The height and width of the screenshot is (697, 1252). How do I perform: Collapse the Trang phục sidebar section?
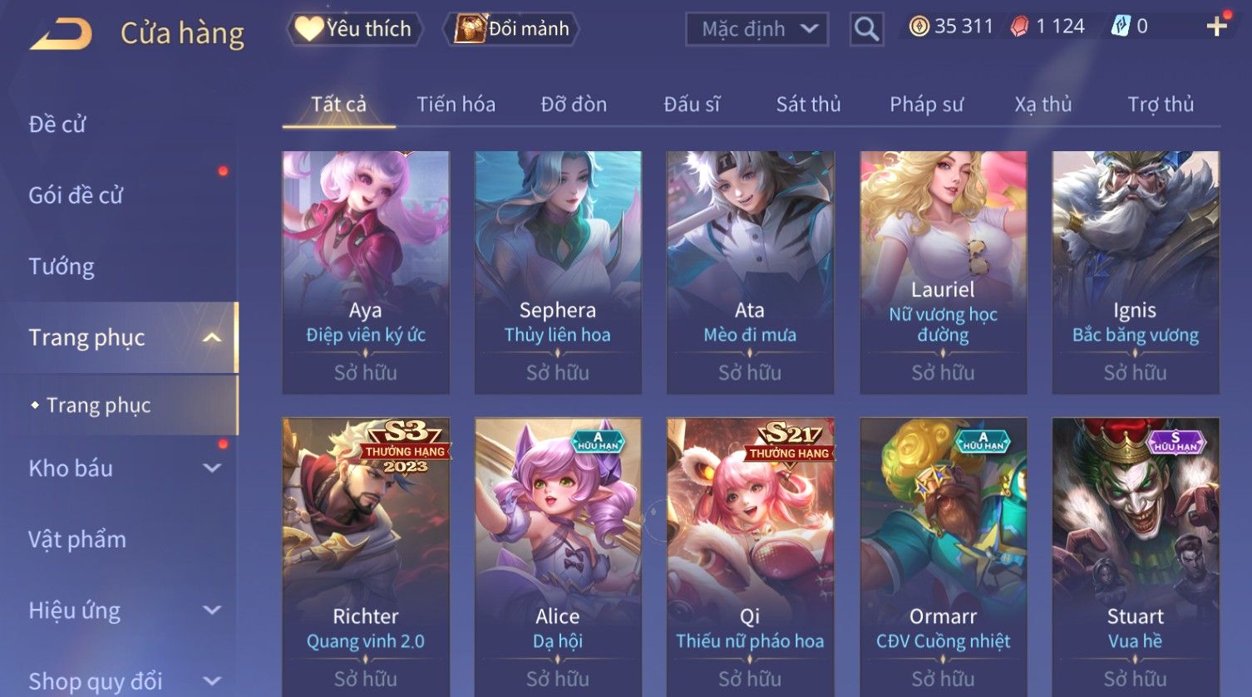(x=212, y=337)
